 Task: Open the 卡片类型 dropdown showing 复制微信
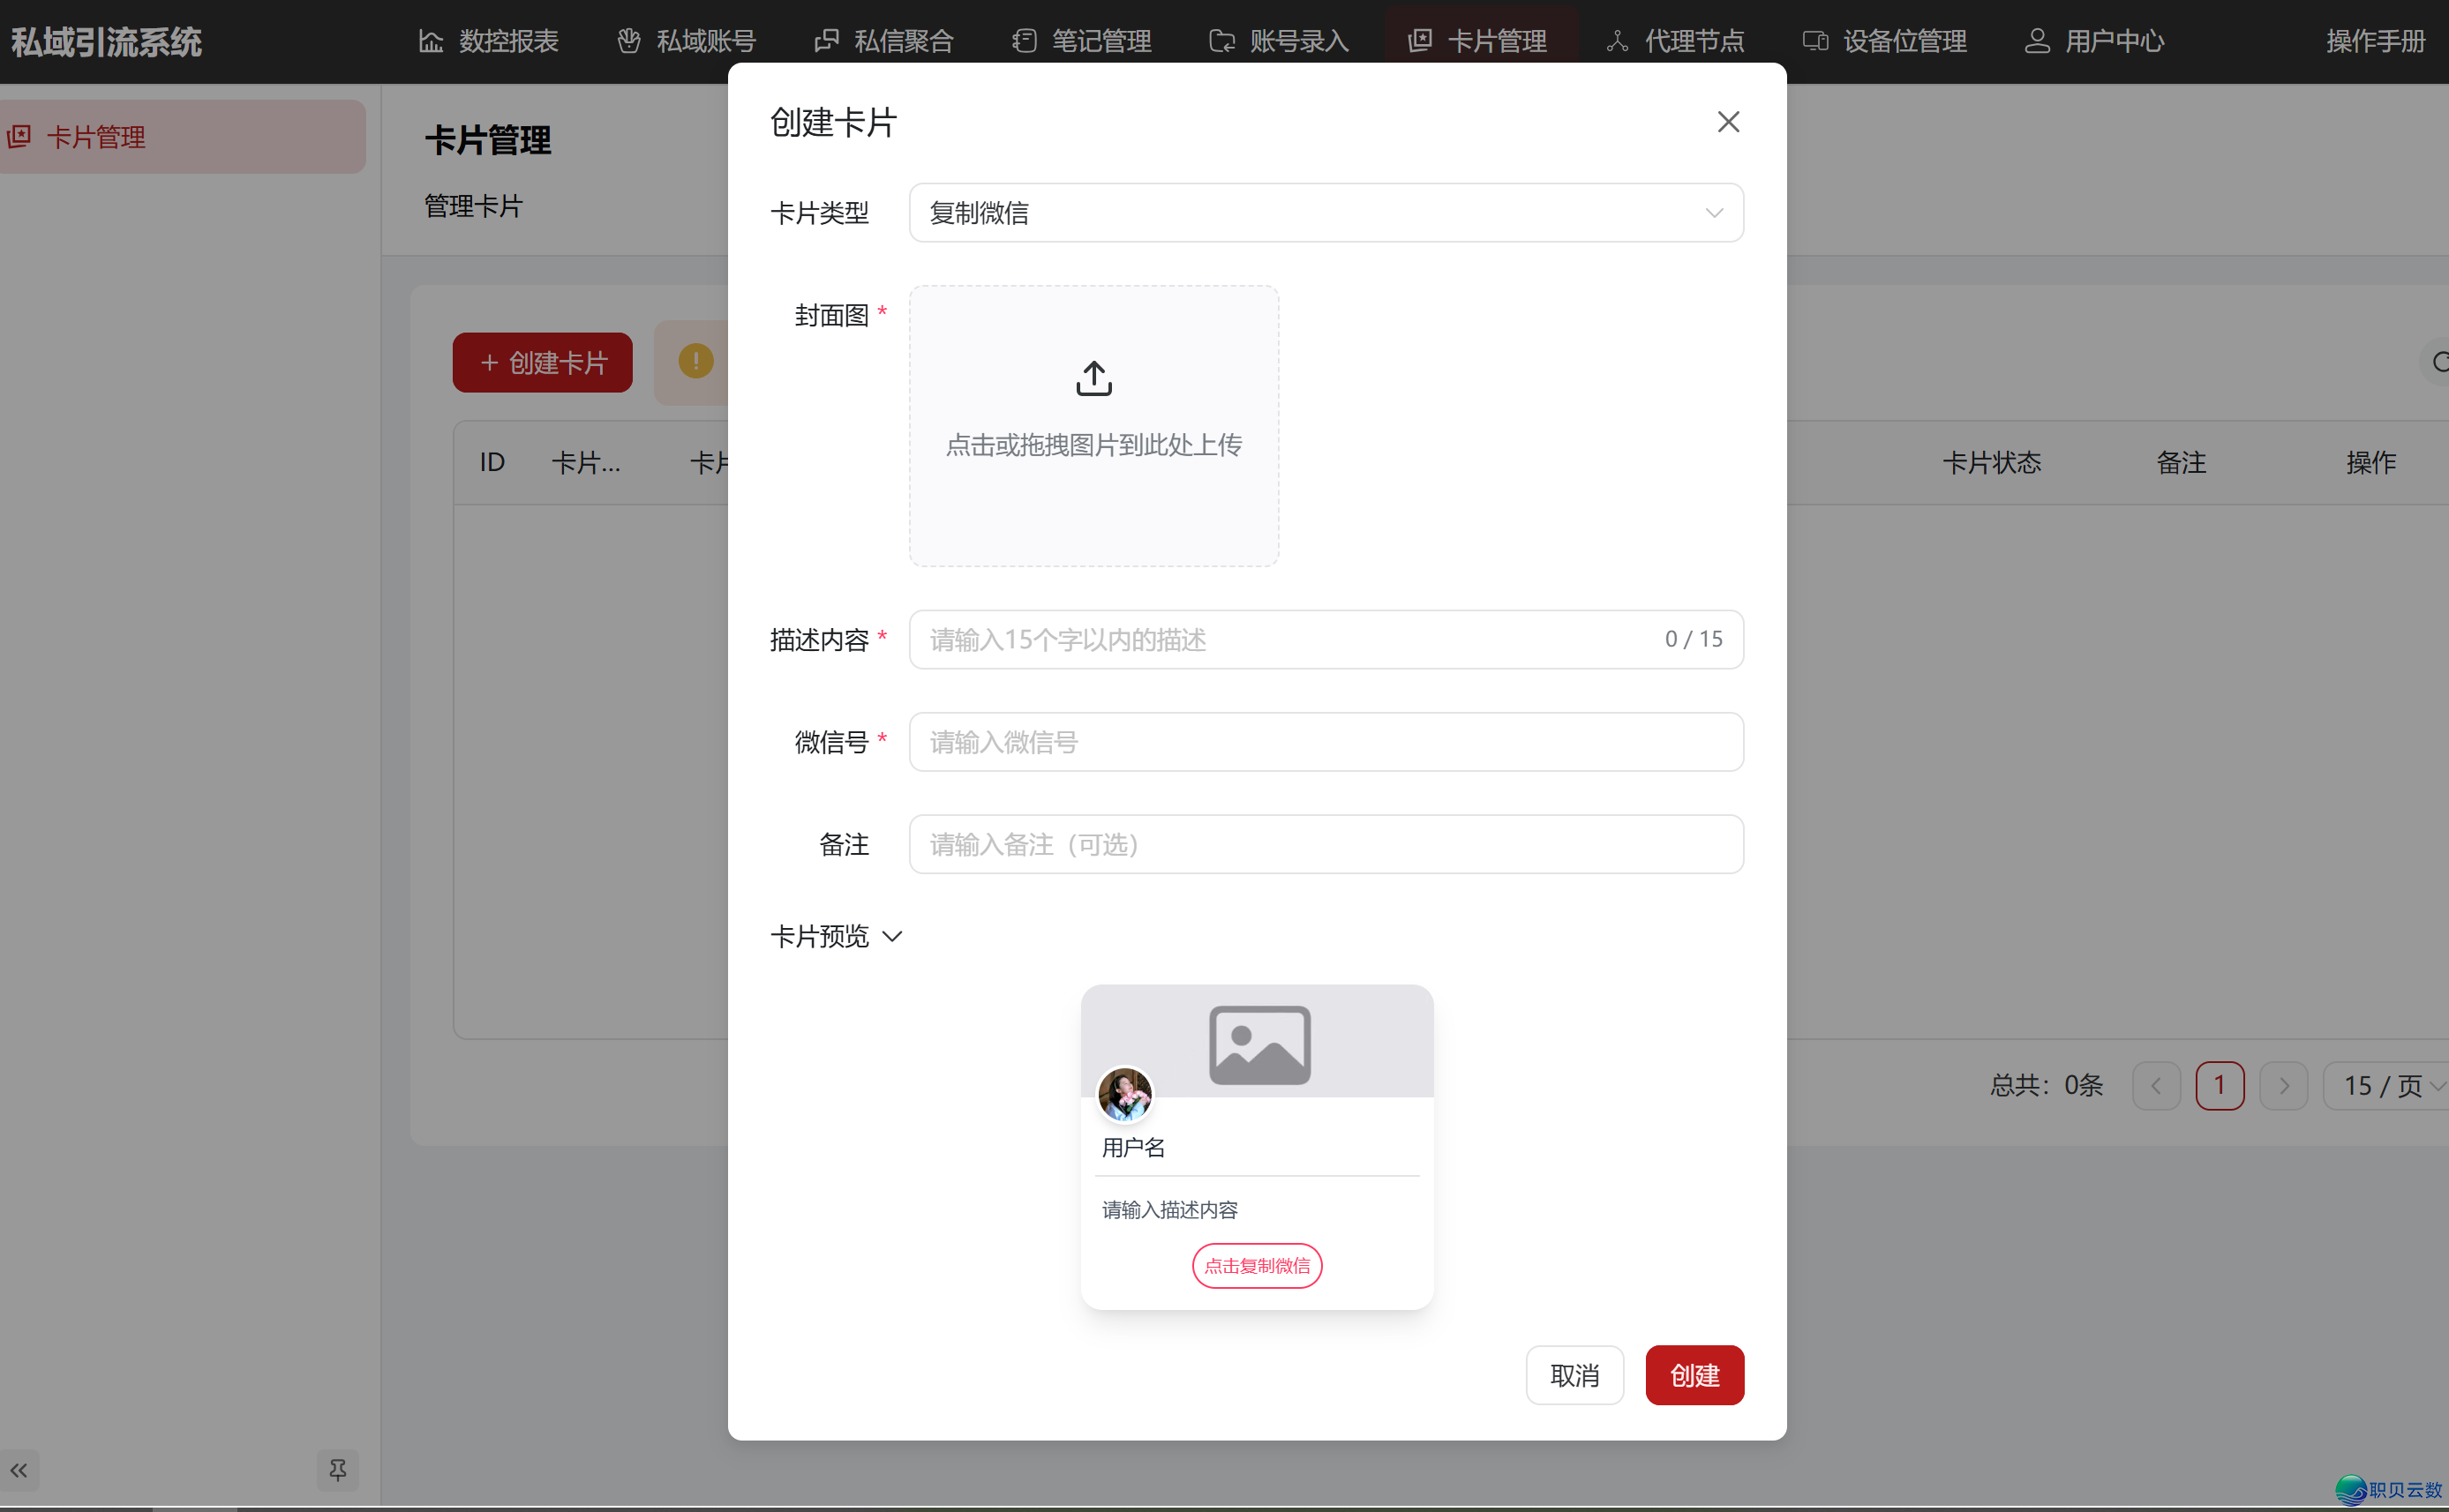[1326, 213]
